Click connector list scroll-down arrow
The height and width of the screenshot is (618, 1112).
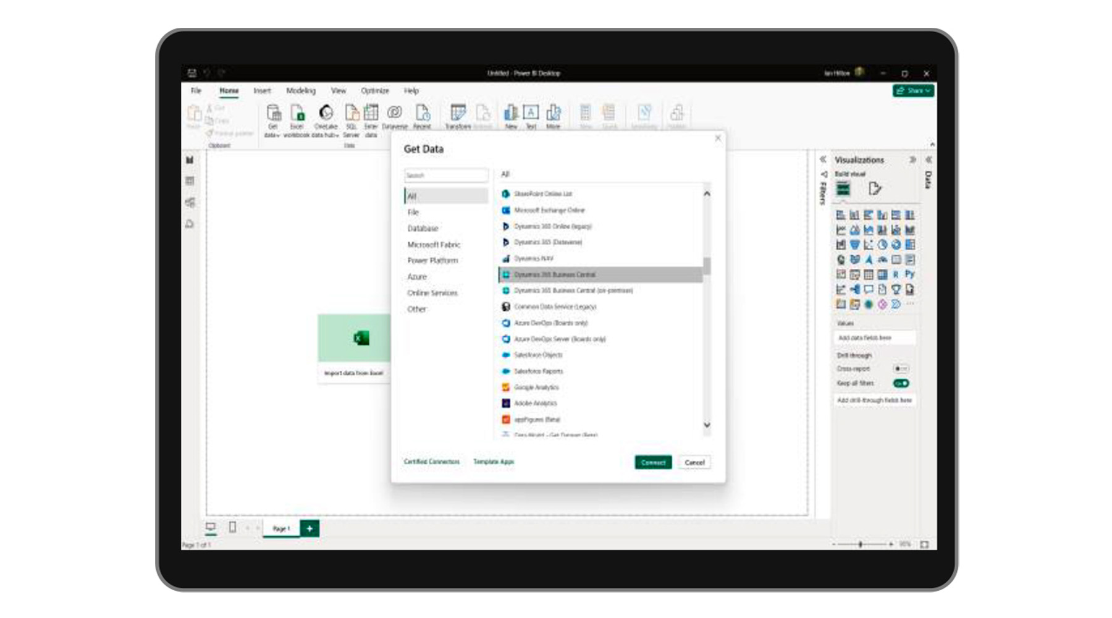707,425
